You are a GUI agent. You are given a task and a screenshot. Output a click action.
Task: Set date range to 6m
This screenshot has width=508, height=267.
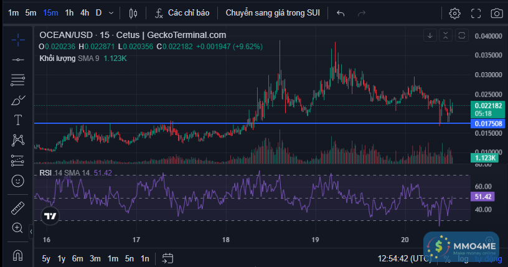[77, 258]
